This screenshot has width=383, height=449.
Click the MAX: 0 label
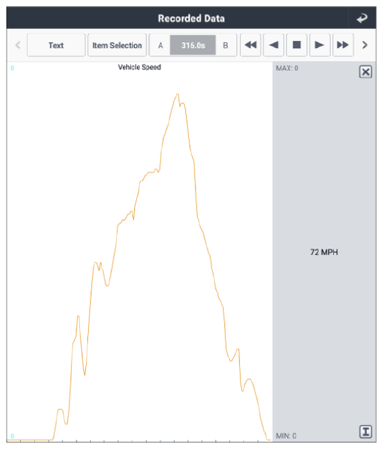[287, 68]
